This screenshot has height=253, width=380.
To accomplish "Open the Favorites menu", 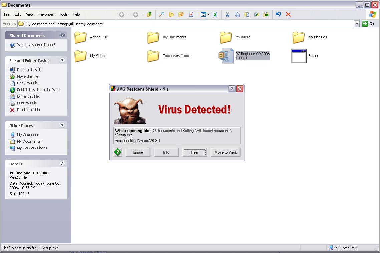I will (46, 14).
